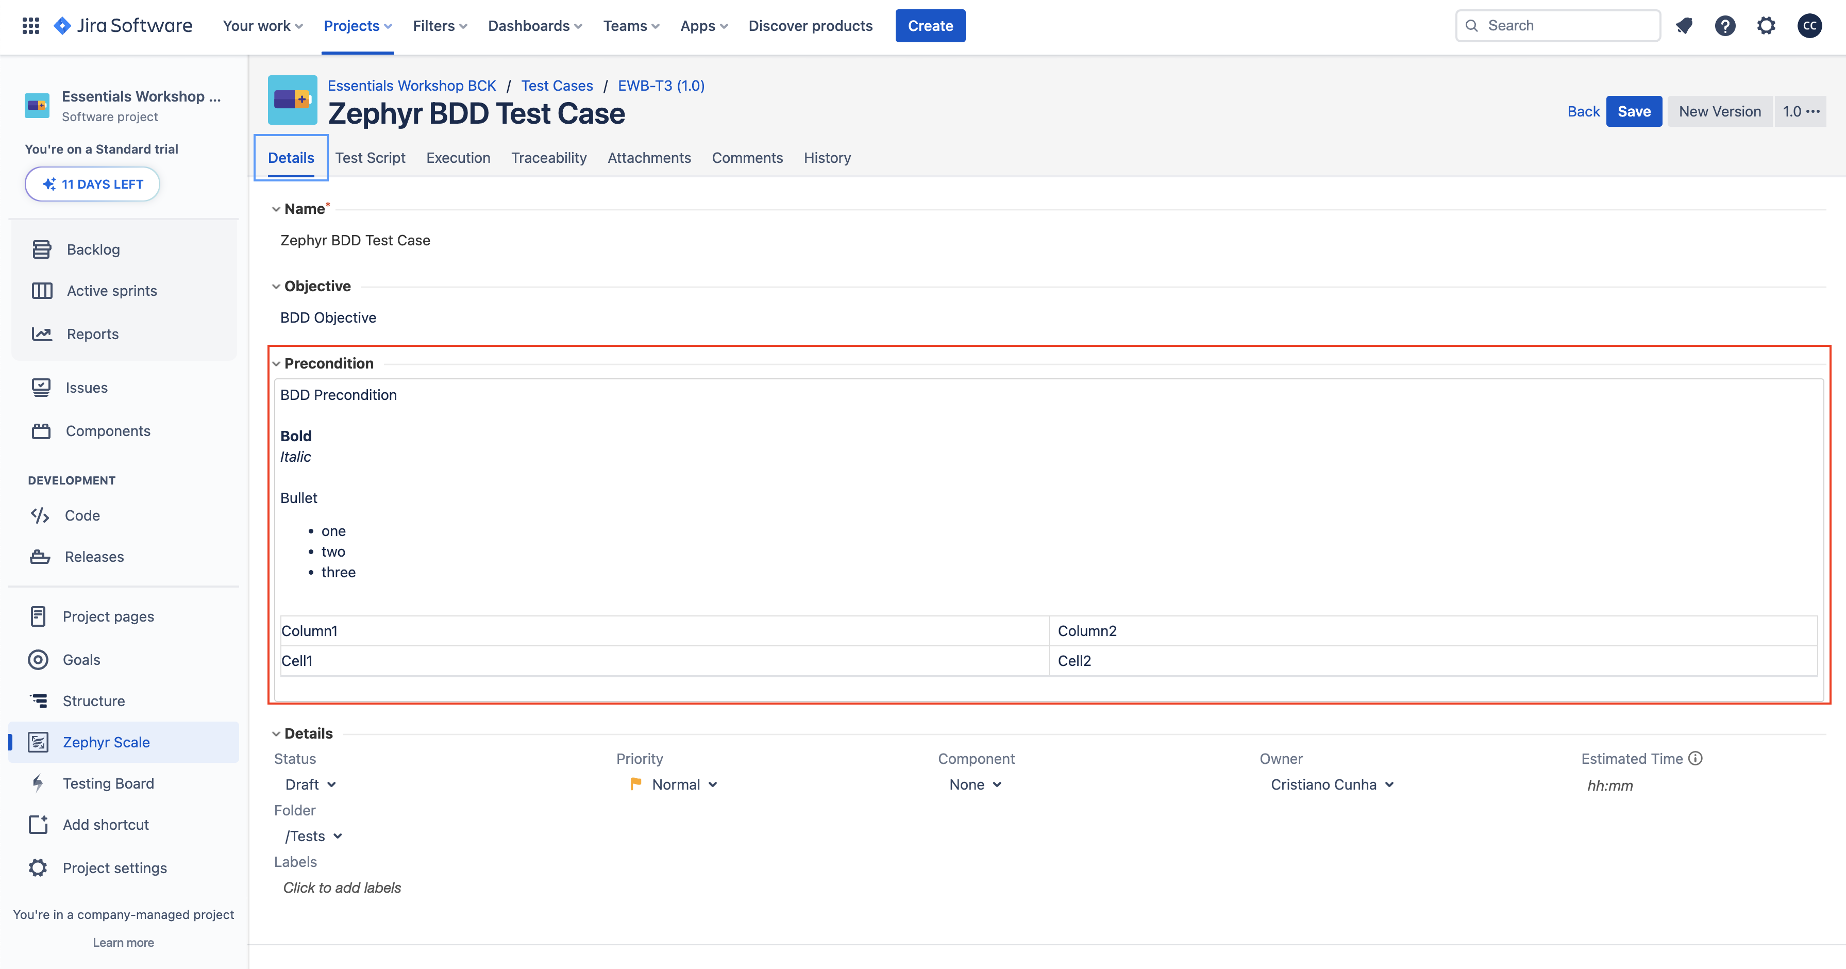The image size is (1846, 969).
Task: Switch to the Traceability tab
Action: tap(549, 158)
